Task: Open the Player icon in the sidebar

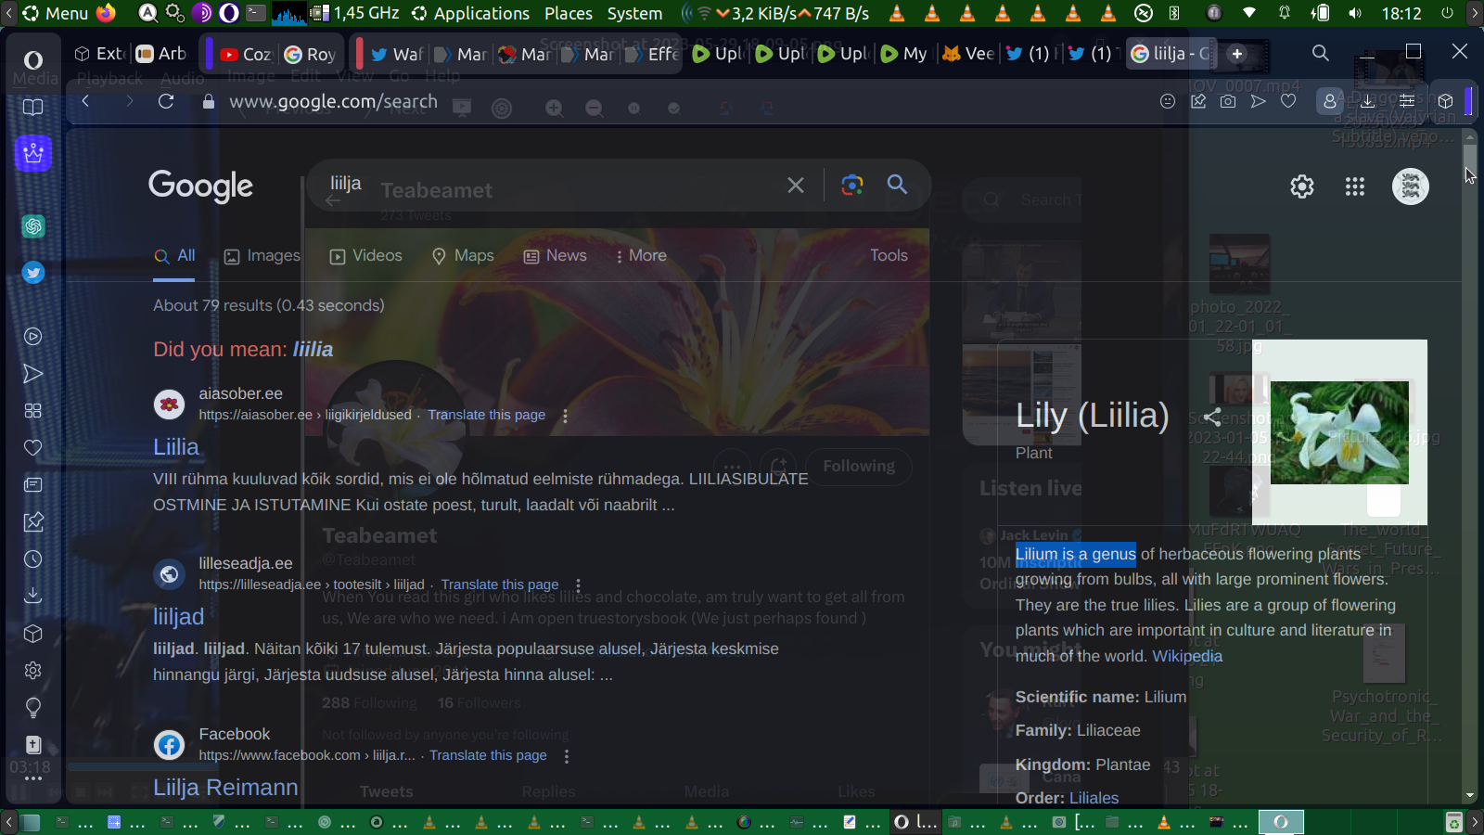Action: coord(33,337)
